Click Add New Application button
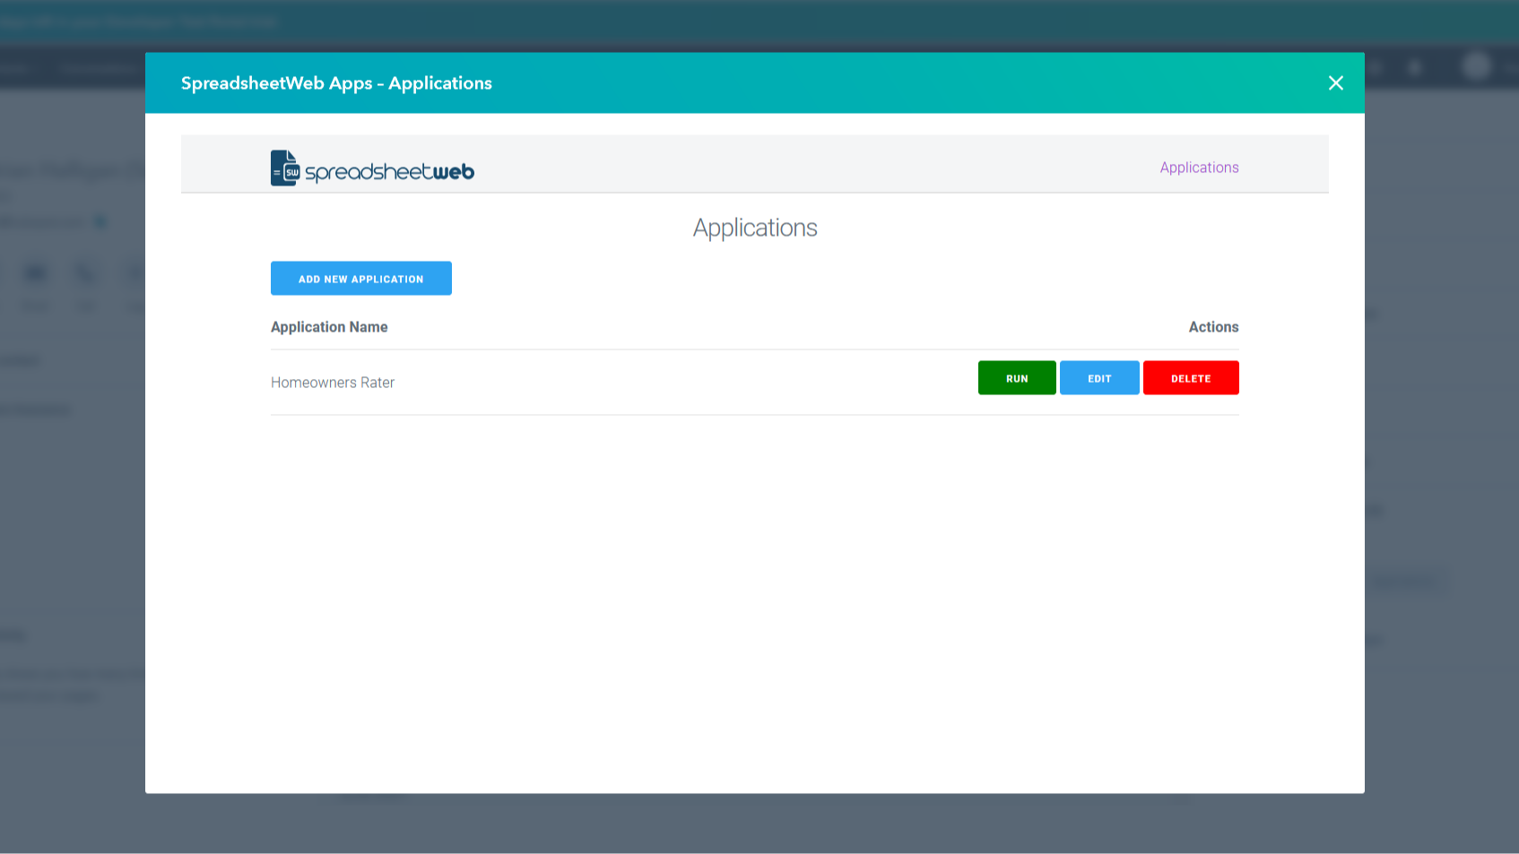This screenshot has height=854, width=1519. pyautogui.click(x=361, y=279)
